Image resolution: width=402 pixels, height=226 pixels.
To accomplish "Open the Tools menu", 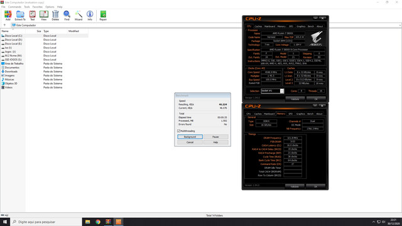I will [x=27, y=7].
